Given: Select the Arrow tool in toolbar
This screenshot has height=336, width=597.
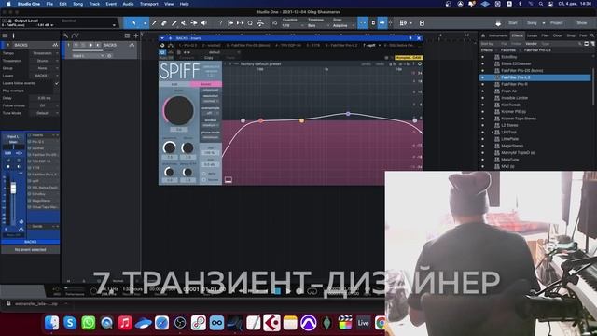Looking at the screenshot, I should tap(134, 23).
